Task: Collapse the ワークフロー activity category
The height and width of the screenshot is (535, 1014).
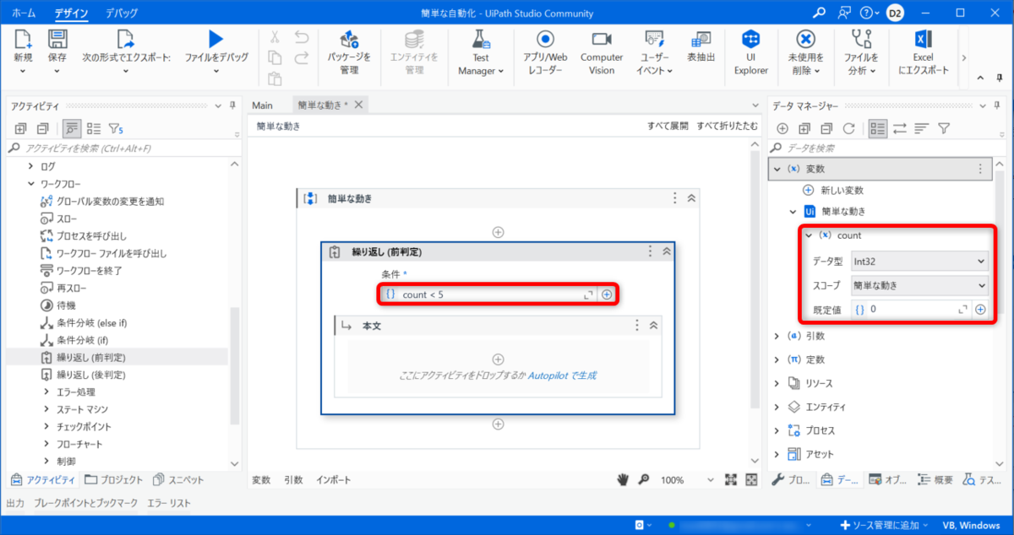Action: coord(32,183)
